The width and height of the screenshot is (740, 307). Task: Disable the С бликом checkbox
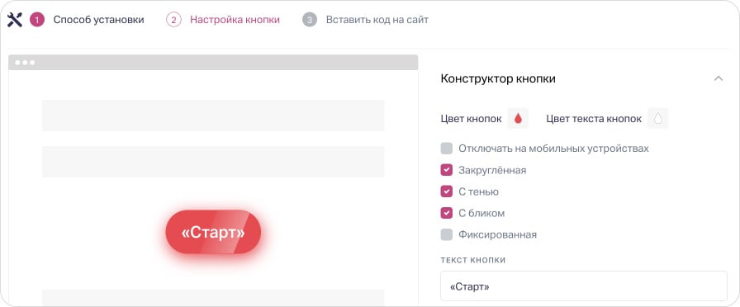pos(447,213)
